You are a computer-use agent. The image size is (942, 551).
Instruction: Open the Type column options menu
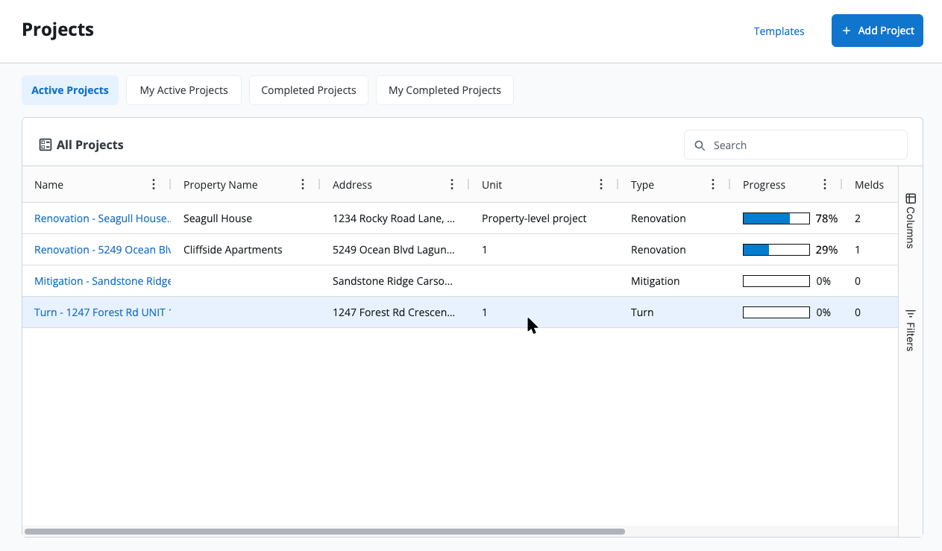click(713, 185)
